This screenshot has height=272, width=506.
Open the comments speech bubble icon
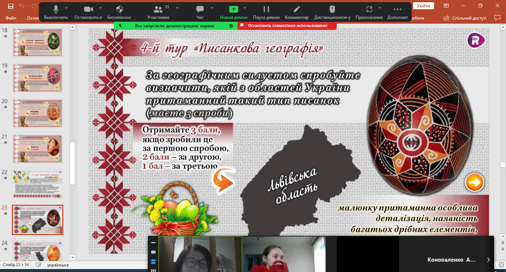click(x=497, y=18)
